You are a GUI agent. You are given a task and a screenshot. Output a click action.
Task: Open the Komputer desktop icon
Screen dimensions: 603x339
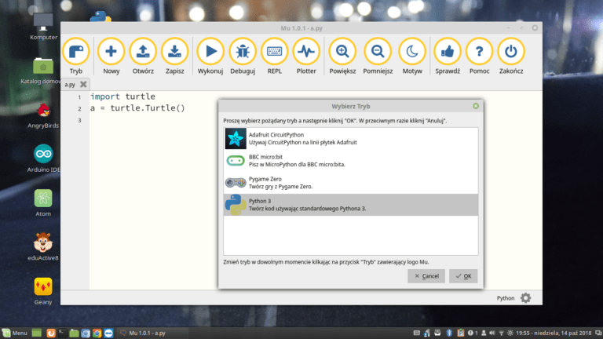click(43, 26)
